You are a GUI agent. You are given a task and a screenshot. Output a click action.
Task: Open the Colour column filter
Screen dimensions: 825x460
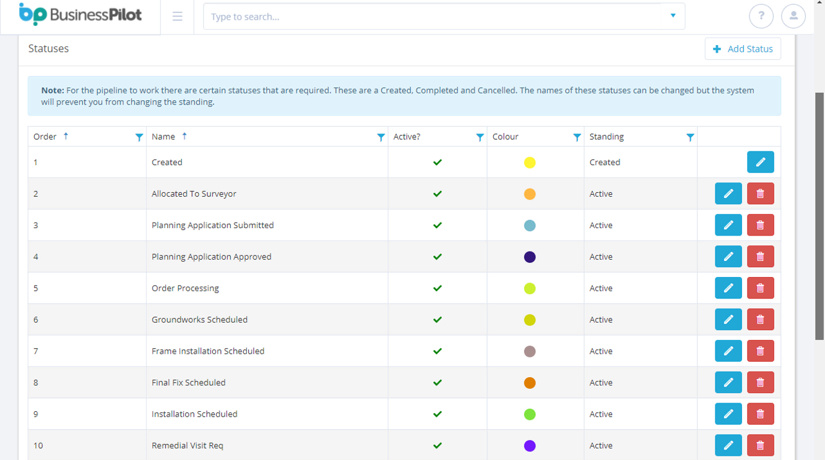point(577,137)
